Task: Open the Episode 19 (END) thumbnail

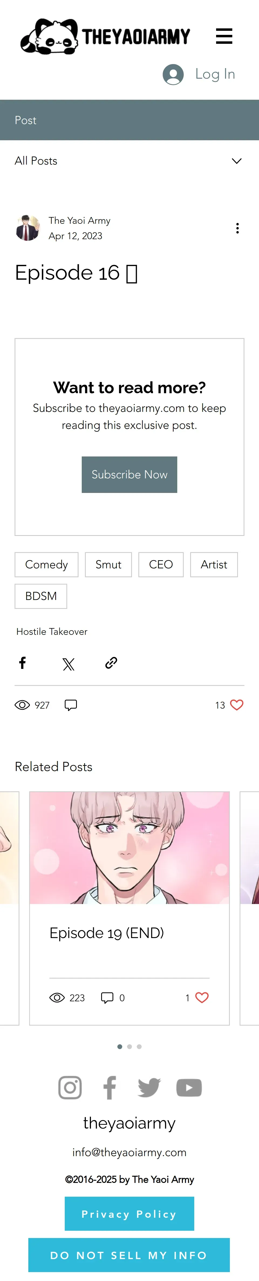Action: tap(129, 847)
